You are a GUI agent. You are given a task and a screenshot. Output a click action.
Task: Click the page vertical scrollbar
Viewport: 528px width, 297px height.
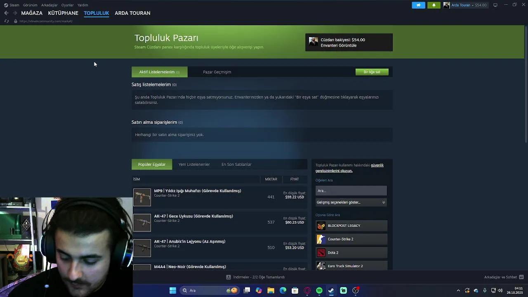coord(526,85)
